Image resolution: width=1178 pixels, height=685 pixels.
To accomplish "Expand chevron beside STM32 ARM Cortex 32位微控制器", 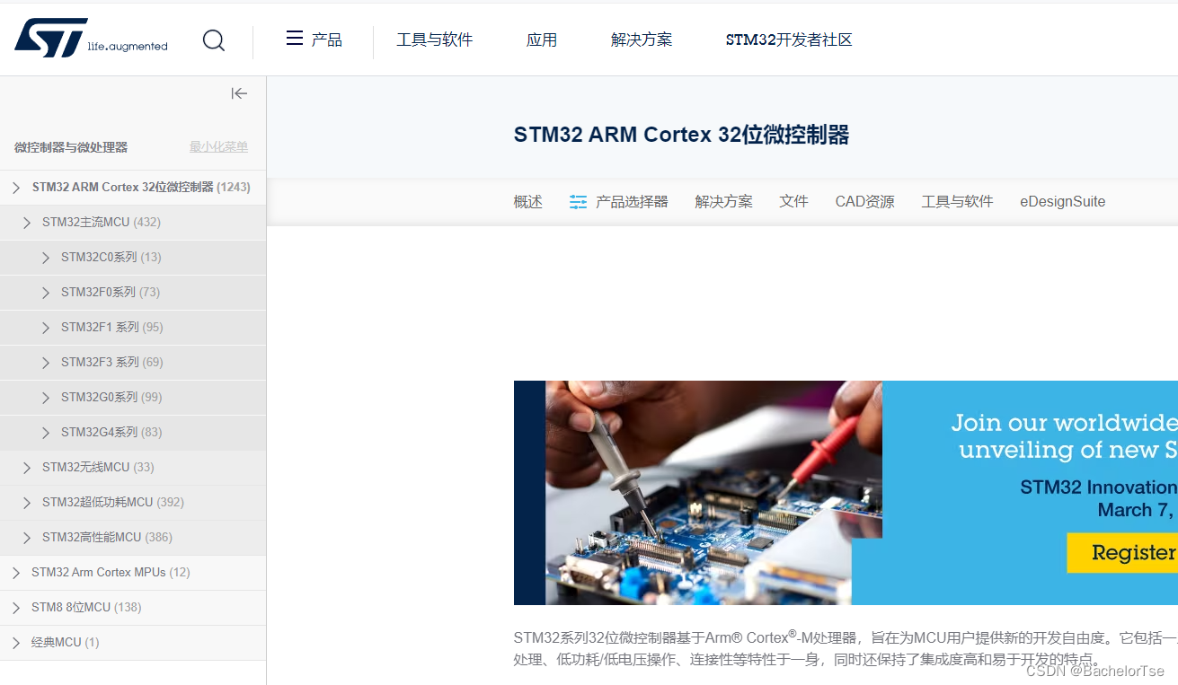I will 16,188.
